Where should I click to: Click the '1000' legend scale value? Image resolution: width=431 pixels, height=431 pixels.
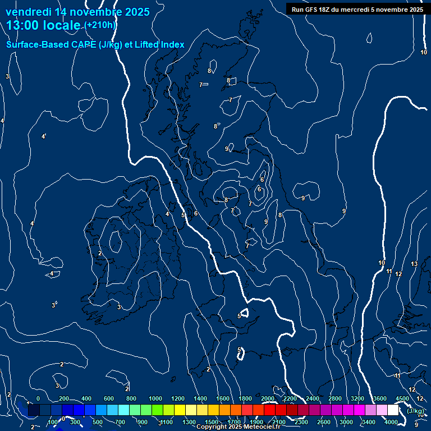(x=155, y=398)
